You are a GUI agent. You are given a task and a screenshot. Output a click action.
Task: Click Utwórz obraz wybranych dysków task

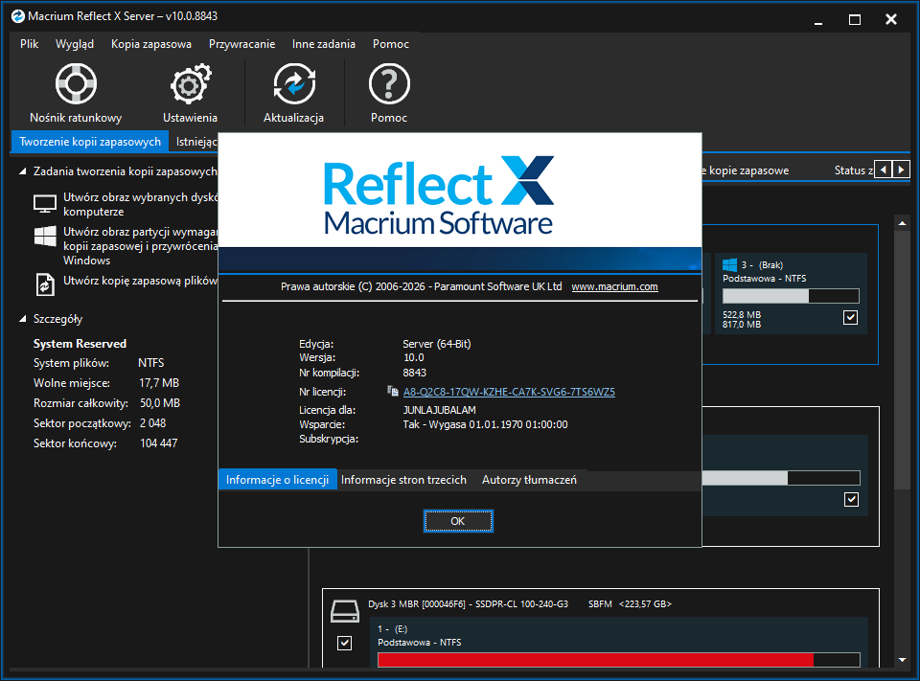[140, 204]
